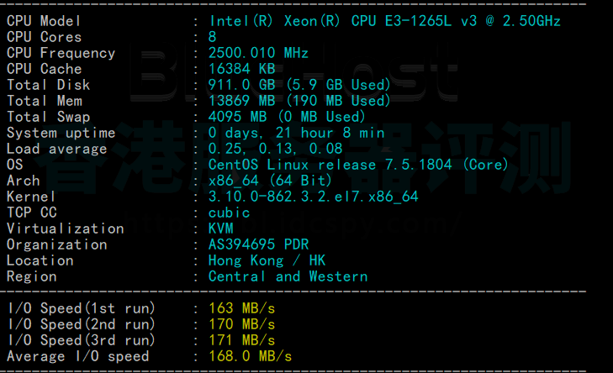Select the load average numbers
The height and width of the screenshot is (373, 613).
[x=275, y=149]
